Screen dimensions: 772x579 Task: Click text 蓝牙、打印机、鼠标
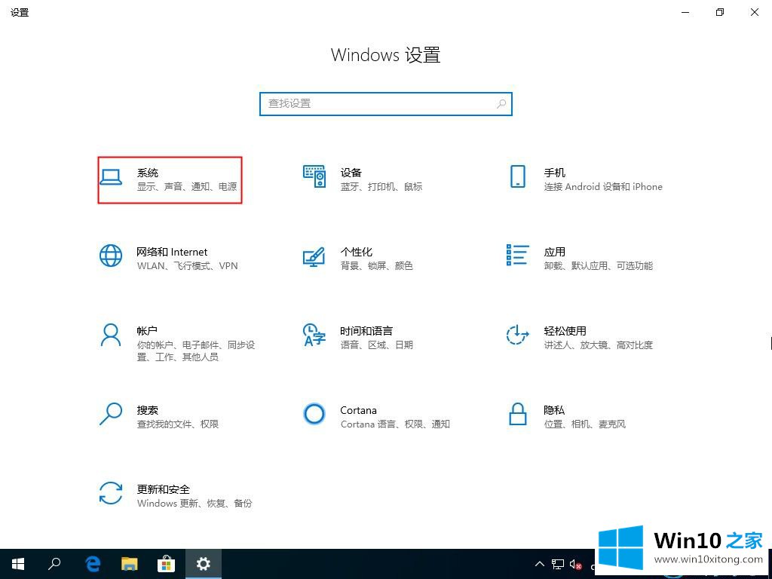381,187
